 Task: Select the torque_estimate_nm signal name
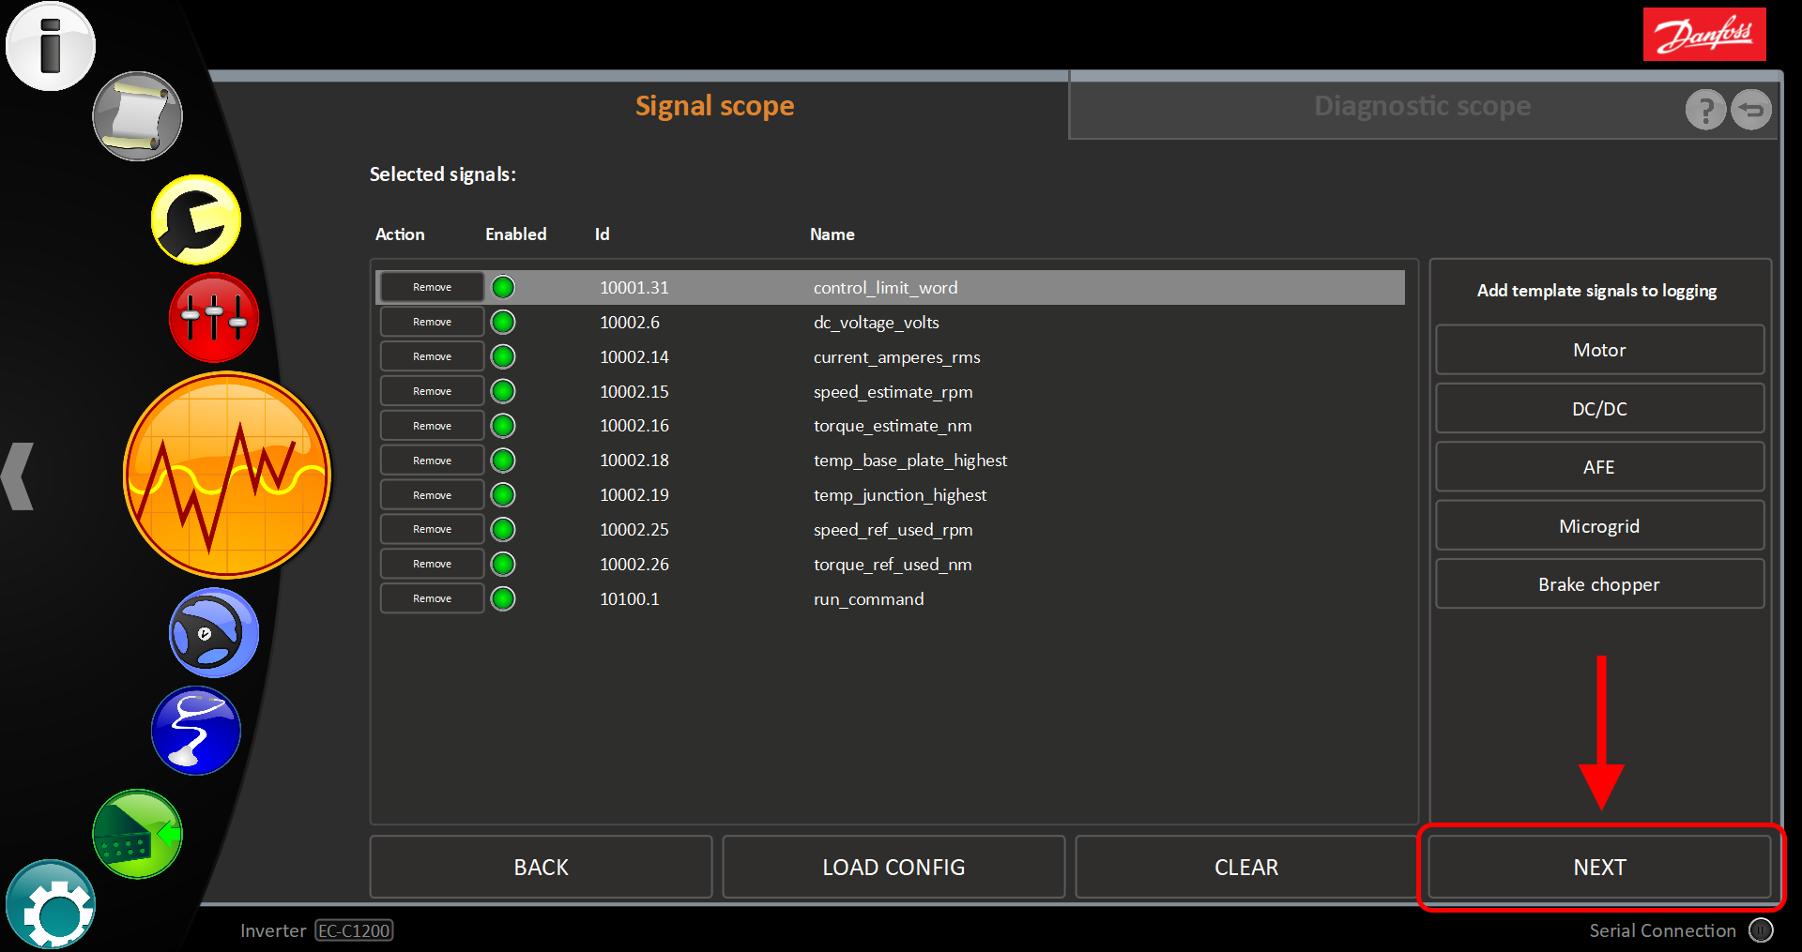click(893, 426)
